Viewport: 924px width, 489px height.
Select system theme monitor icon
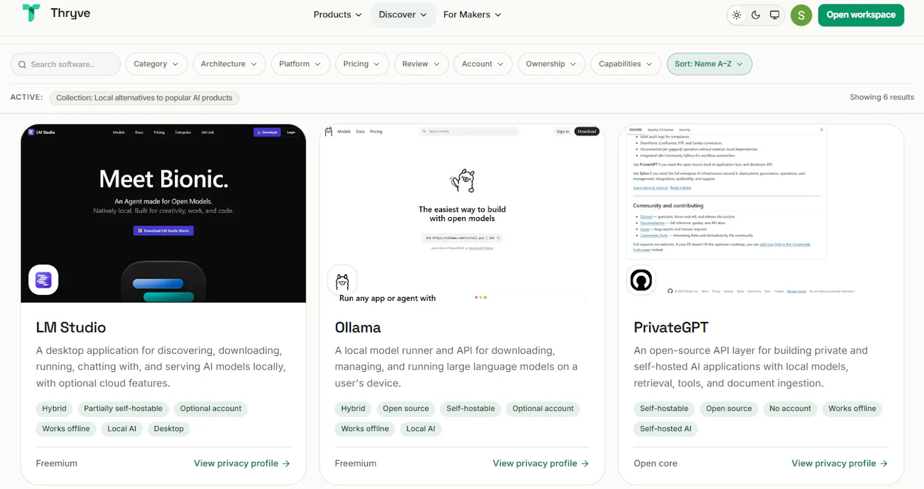coord(774,15)
